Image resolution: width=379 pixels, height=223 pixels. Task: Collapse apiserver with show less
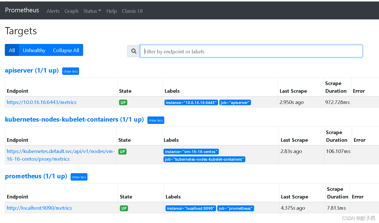(x=71, y=71)
